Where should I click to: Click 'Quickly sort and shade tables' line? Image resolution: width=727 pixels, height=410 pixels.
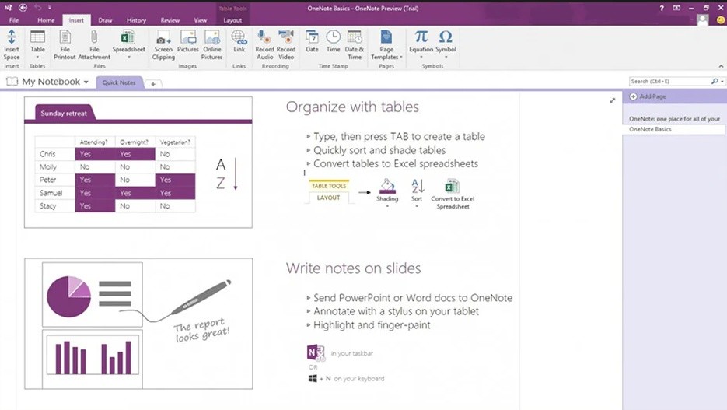tap(379, 150)
